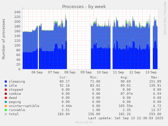This screenshot has height=126, width=168.
Task: Click the 200 y-axis tick label
Action: coord(17,22)
